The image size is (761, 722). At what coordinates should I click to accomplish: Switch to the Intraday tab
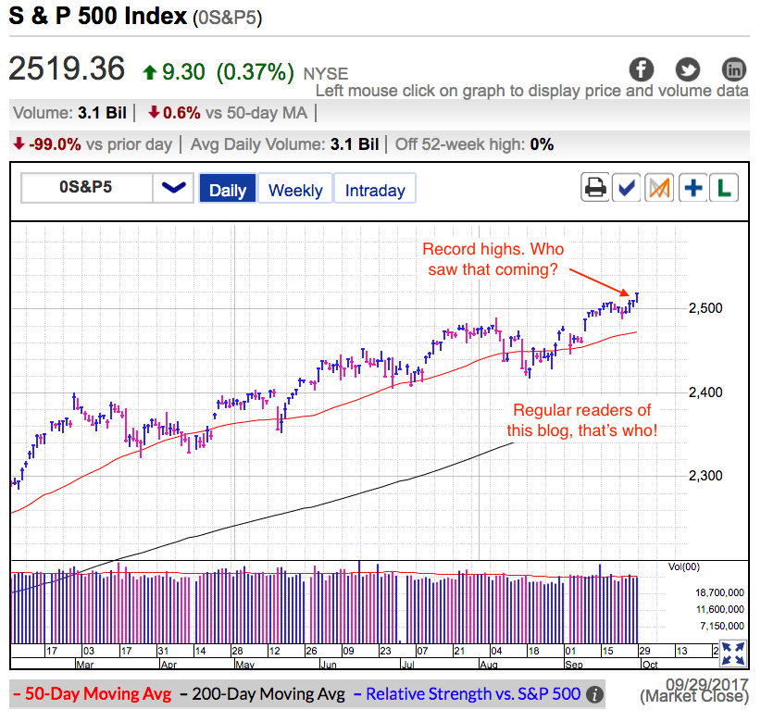point(375,190)
